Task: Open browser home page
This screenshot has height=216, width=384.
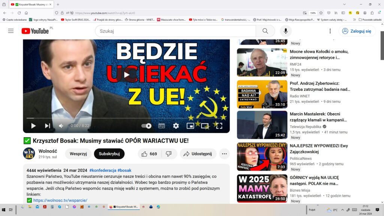Action: coord(26,13)
